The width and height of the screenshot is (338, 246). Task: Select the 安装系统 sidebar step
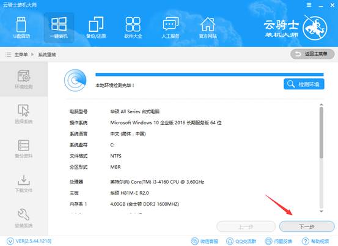click(24, 218)
